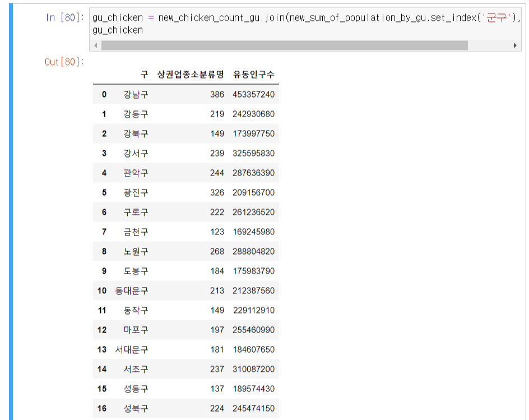Click the Out[80] output prompt
This screenshot has height=420, width=529.
coord(64,62)
